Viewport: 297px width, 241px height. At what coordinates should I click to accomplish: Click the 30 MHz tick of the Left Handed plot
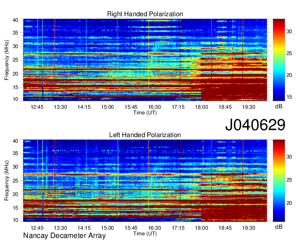[x=16, y=167]
